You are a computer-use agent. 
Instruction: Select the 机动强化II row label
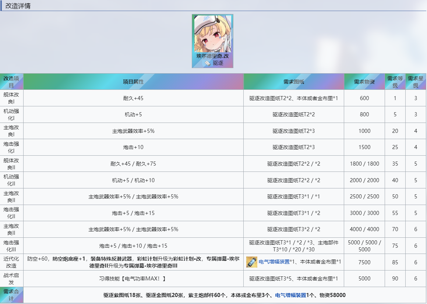point(11,180)
